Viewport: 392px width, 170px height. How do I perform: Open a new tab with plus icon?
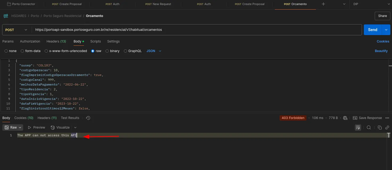[323, 4]
